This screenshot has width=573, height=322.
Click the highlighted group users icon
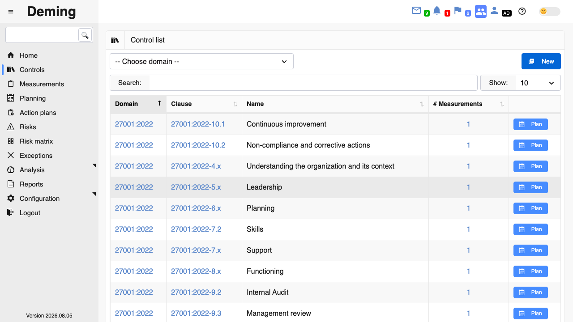[481, 12]
